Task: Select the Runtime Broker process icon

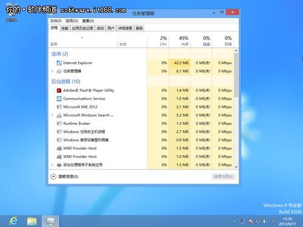Action: click(59, 123)
